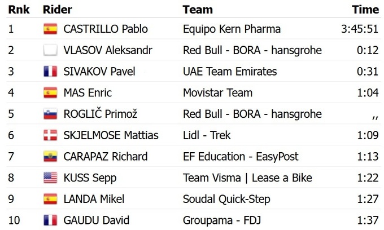Image resolution: width=384 pixels, height=230 pixels.
Task: Click the Team column header
Action: pyautogui.click(x=198, y=10)
